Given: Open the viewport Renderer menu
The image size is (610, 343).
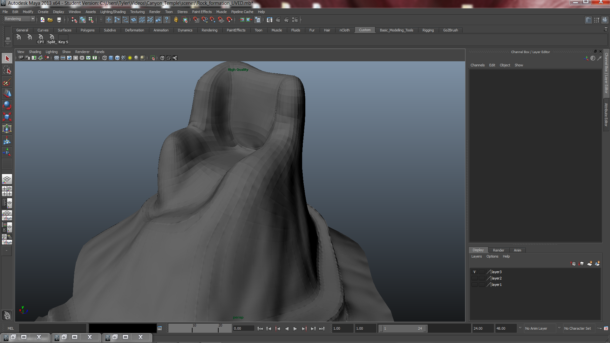Looking at the screenshot, I should point(82,52).
